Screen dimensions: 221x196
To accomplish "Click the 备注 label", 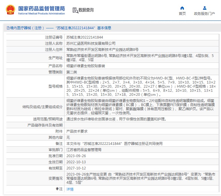I will coord(59,143).
